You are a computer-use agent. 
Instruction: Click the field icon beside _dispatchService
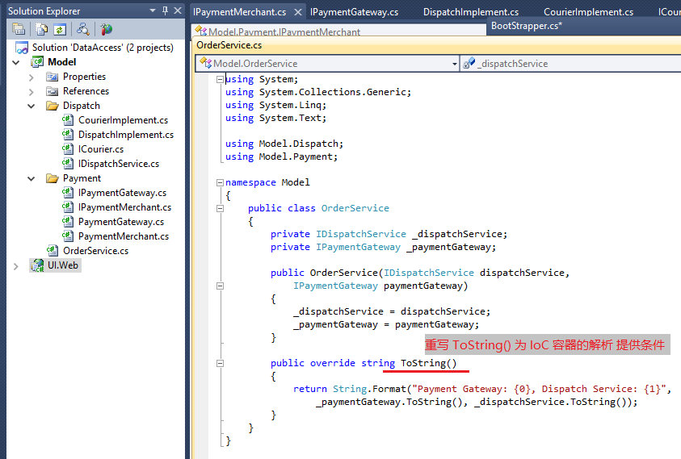tap(469, 64)
